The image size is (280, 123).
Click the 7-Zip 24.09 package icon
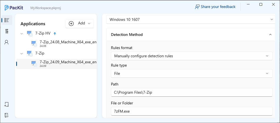coord(34,63)
